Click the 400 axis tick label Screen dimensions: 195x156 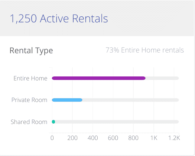92,138
